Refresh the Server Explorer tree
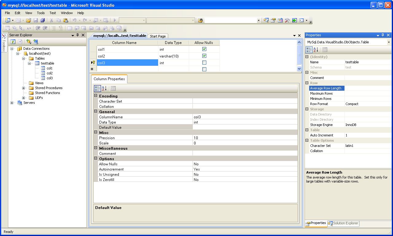This screenshot has width=393, height=236. (13, 42)
